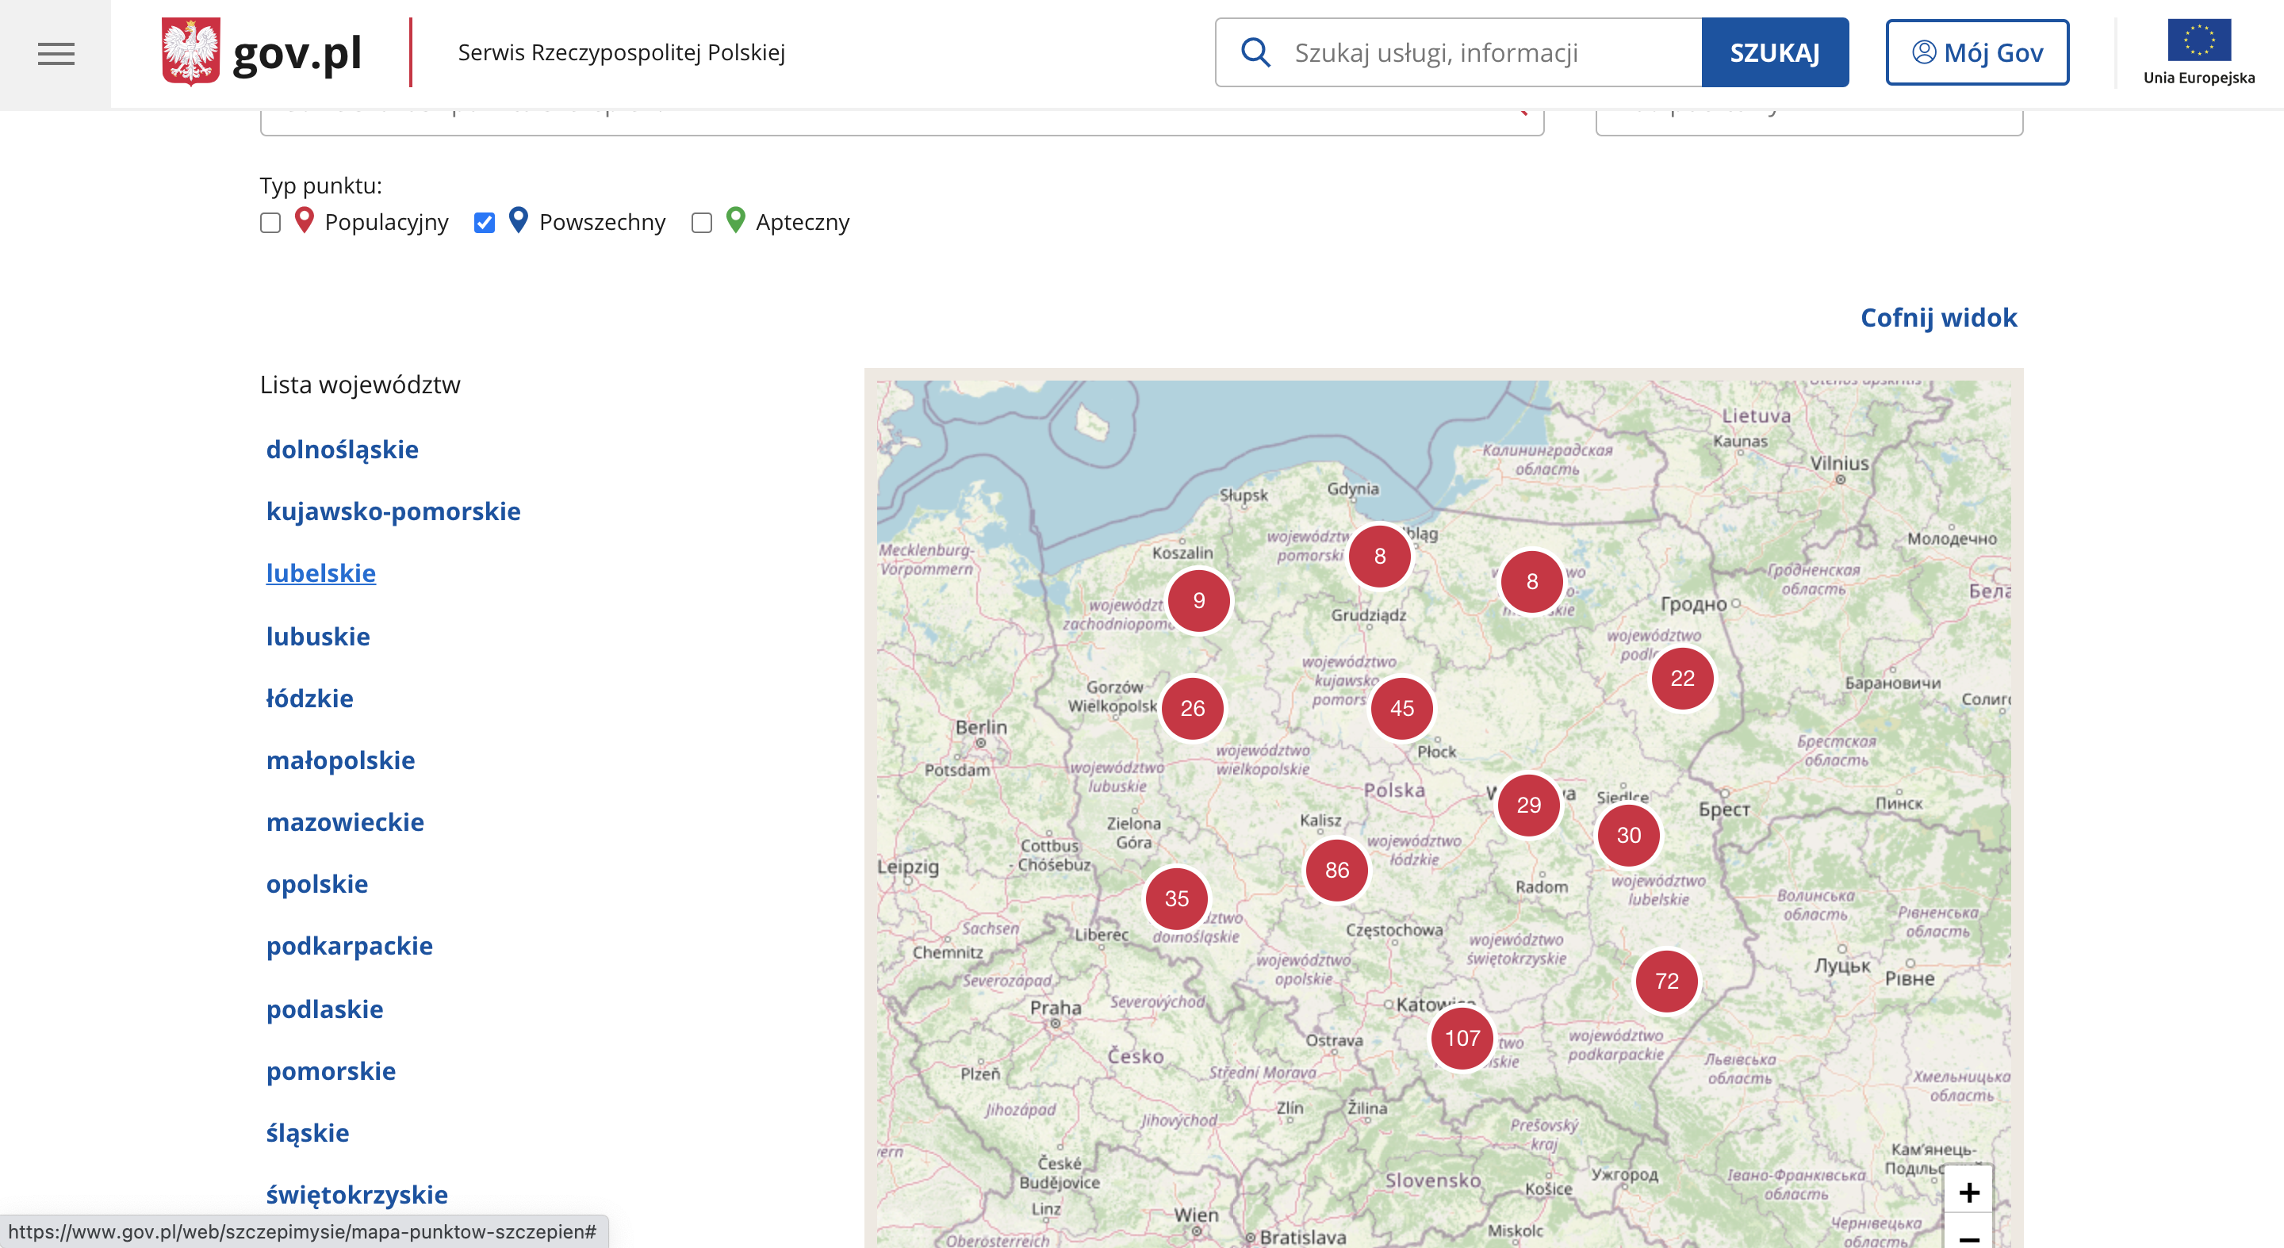Select lubelskie from voivodeship list
The height and width of the screenshot is (1248, 2284).
pyautogui.click(x=321, y=572)
